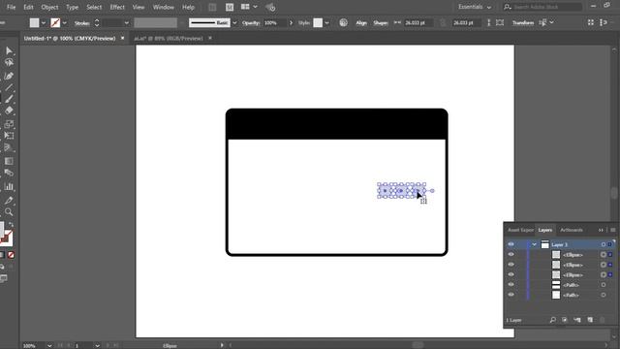620x349 pixels.
Task: Click the Align button in control bar
Action: pos(361,23)
